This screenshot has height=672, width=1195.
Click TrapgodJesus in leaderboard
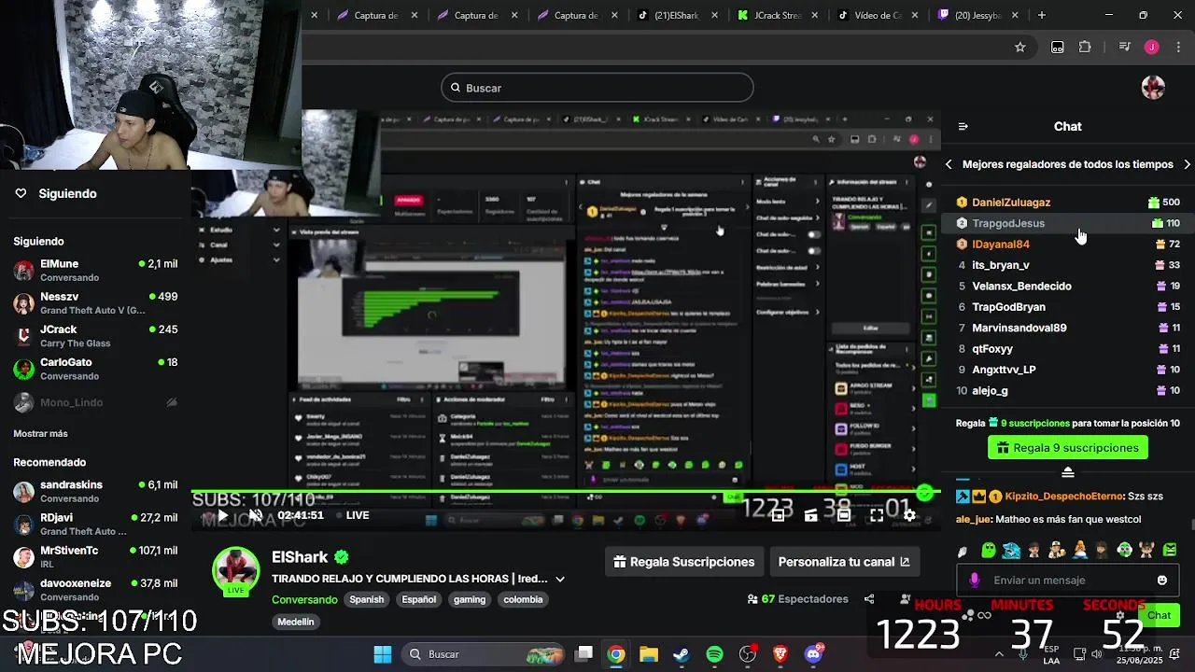click(x=1008, y=223)
